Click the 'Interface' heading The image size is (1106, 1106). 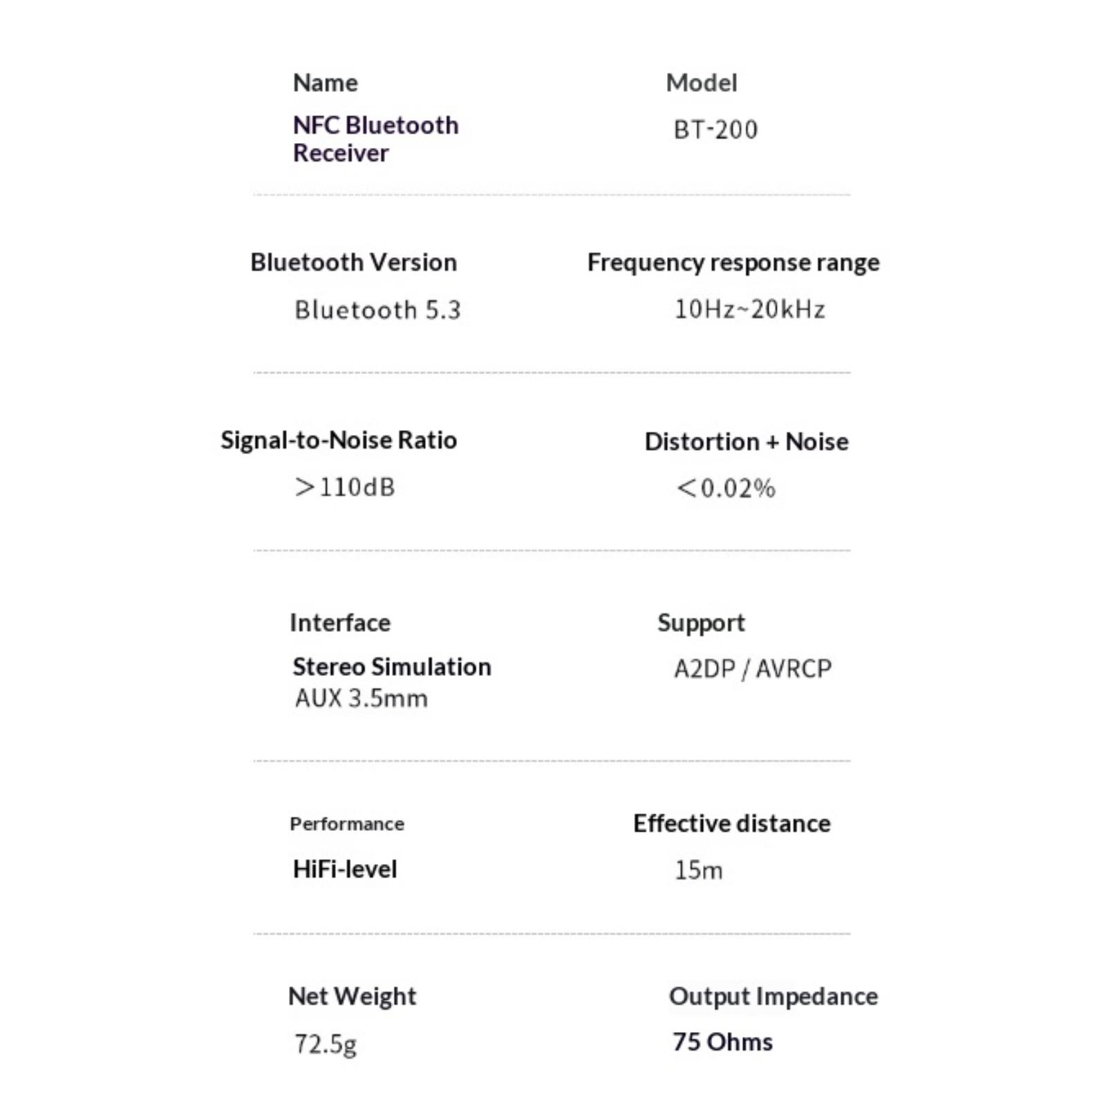(340, 623)
